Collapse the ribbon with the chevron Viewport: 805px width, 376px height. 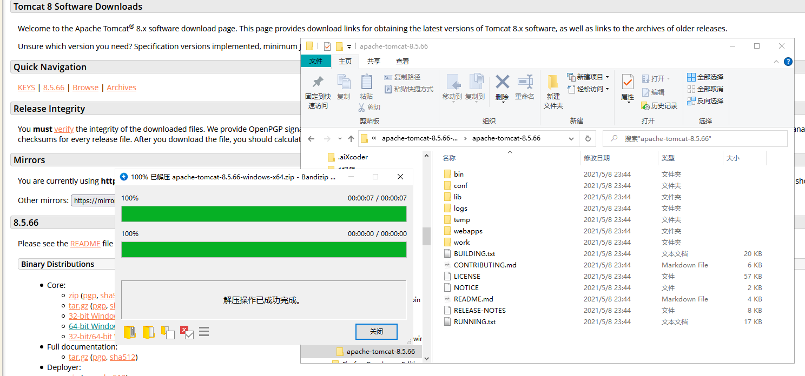pyautogui.click(x=776, y=62)
